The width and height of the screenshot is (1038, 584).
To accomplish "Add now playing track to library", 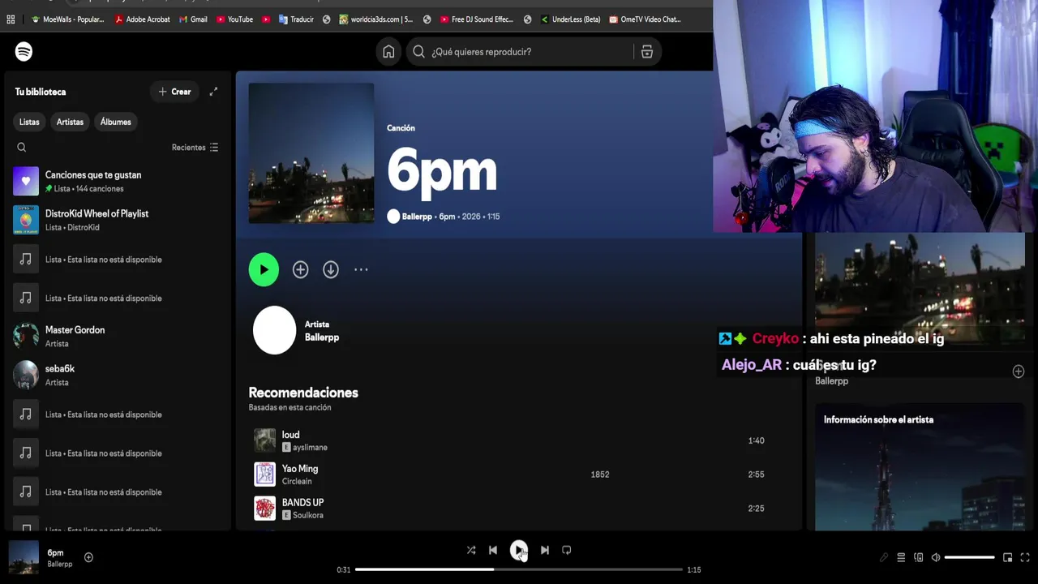I will coord(88,557).
